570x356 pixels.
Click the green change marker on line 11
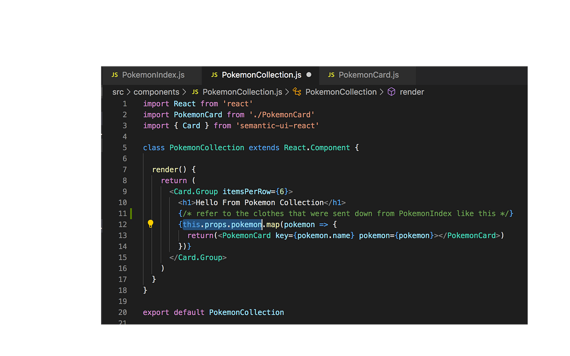(131, 214)
